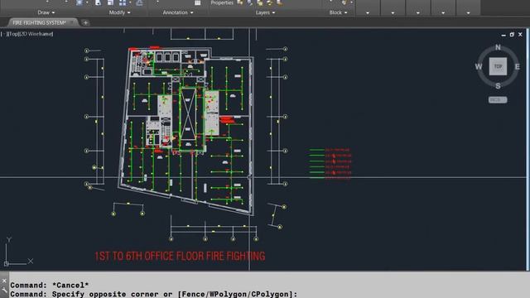This screenshot has height=298, width=530.
Task: Open Layer Properties in the ribbon
Action: tap(222, 2)
